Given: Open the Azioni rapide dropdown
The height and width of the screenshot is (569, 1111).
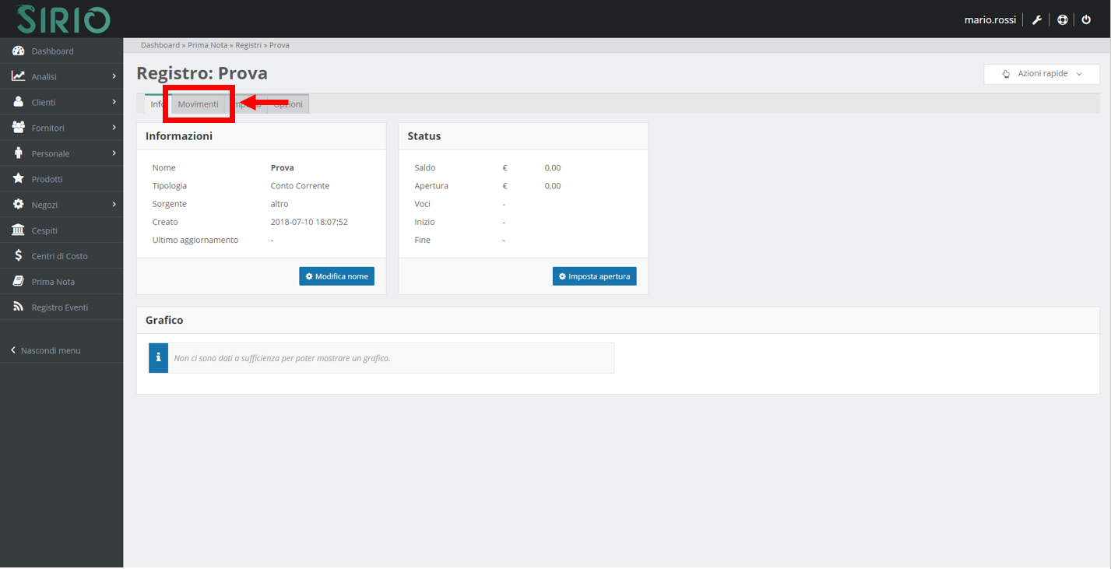Looking at the screenshot, I should [1041, 74].
